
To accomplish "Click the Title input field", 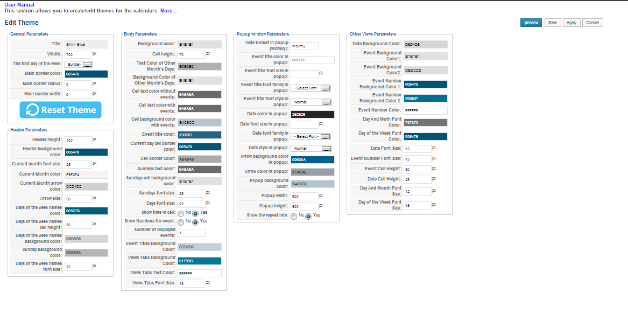I will pyautogui.click(x=86, y=44).
